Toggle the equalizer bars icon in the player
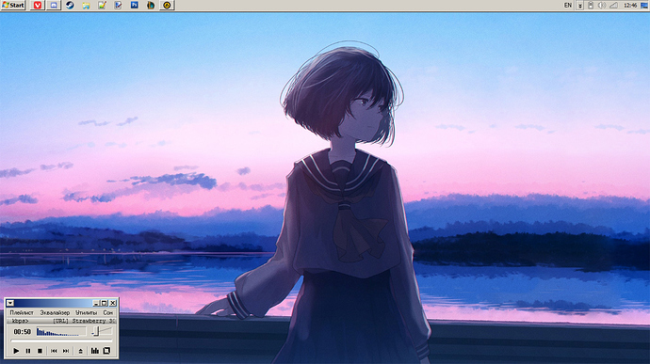 (x=95, y=351)
